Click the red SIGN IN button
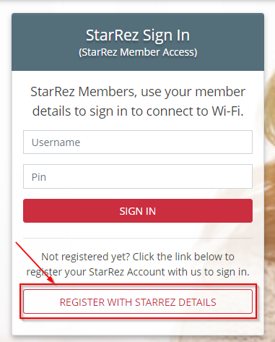 [138, 211]
